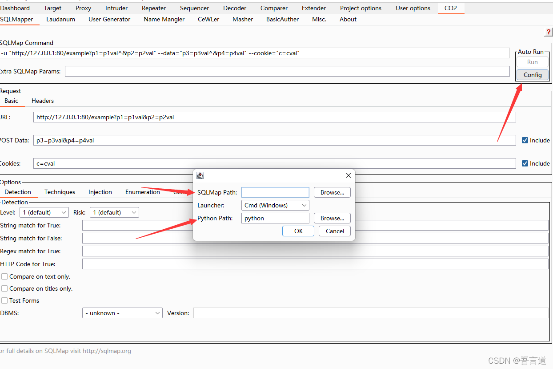Open the Decoder tab

click(x=235, y=8)
